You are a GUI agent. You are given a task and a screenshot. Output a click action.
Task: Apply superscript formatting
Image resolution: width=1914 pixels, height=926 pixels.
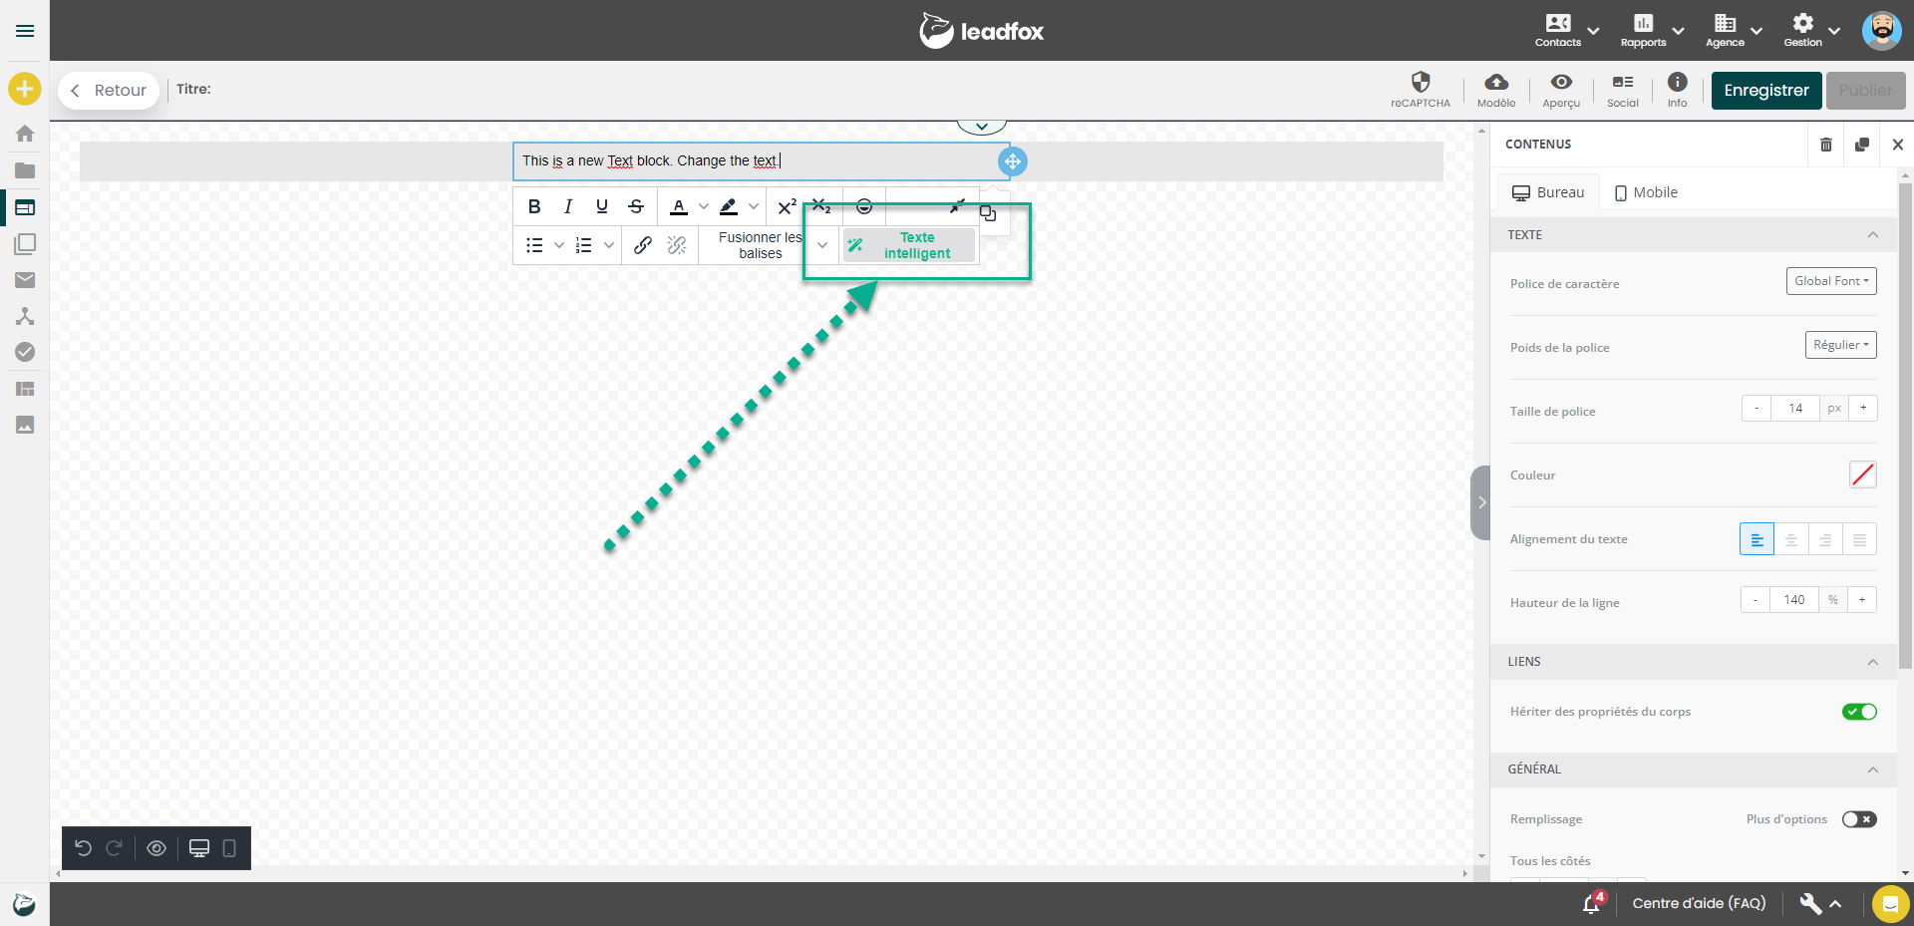coord(787,206)
